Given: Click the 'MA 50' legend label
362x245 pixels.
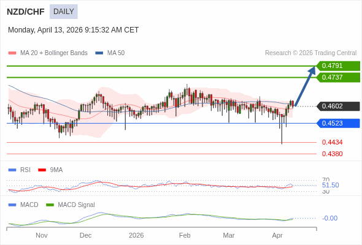Looking at the screenshot, I should point(116,53).
